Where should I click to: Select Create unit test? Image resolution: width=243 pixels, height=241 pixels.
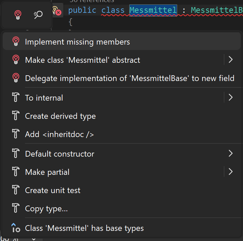(122, 190)
